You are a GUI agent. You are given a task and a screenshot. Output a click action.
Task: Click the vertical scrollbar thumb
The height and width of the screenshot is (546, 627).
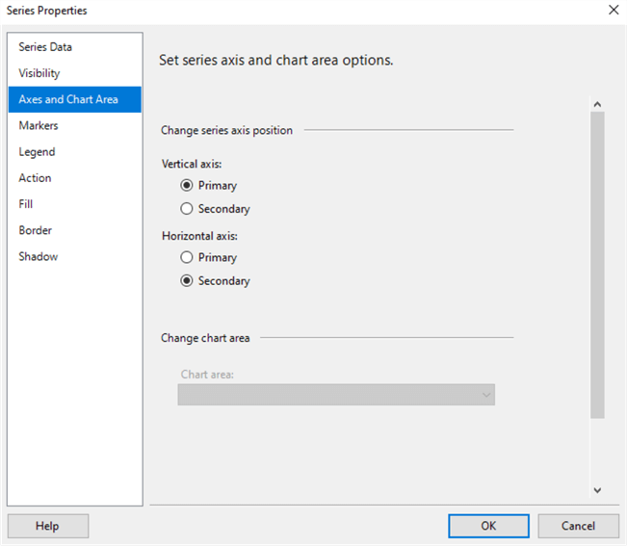coord(597,265)
